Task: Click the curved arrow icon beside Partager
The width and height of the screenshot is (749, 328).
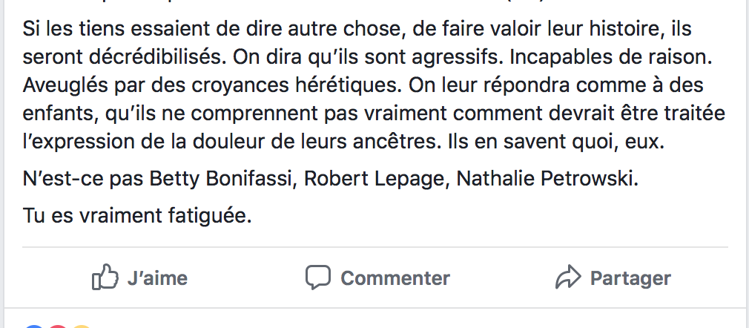Action: (569, 278)
